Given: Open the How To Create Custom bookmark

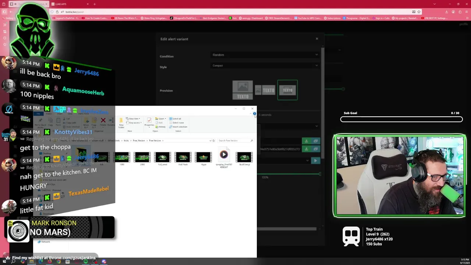Looking at the screenshot, I should click(95, 18).
